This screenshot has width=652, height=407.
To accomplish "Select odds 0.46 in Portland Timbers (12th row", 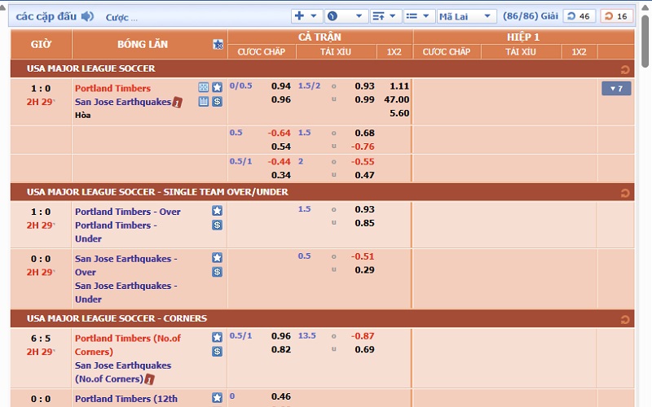I will 280,396.
